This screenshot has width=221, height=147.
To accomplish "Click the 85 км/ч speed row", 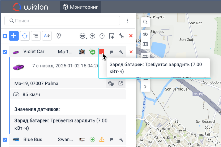I will pyautogui.click(x=68, y=94).
